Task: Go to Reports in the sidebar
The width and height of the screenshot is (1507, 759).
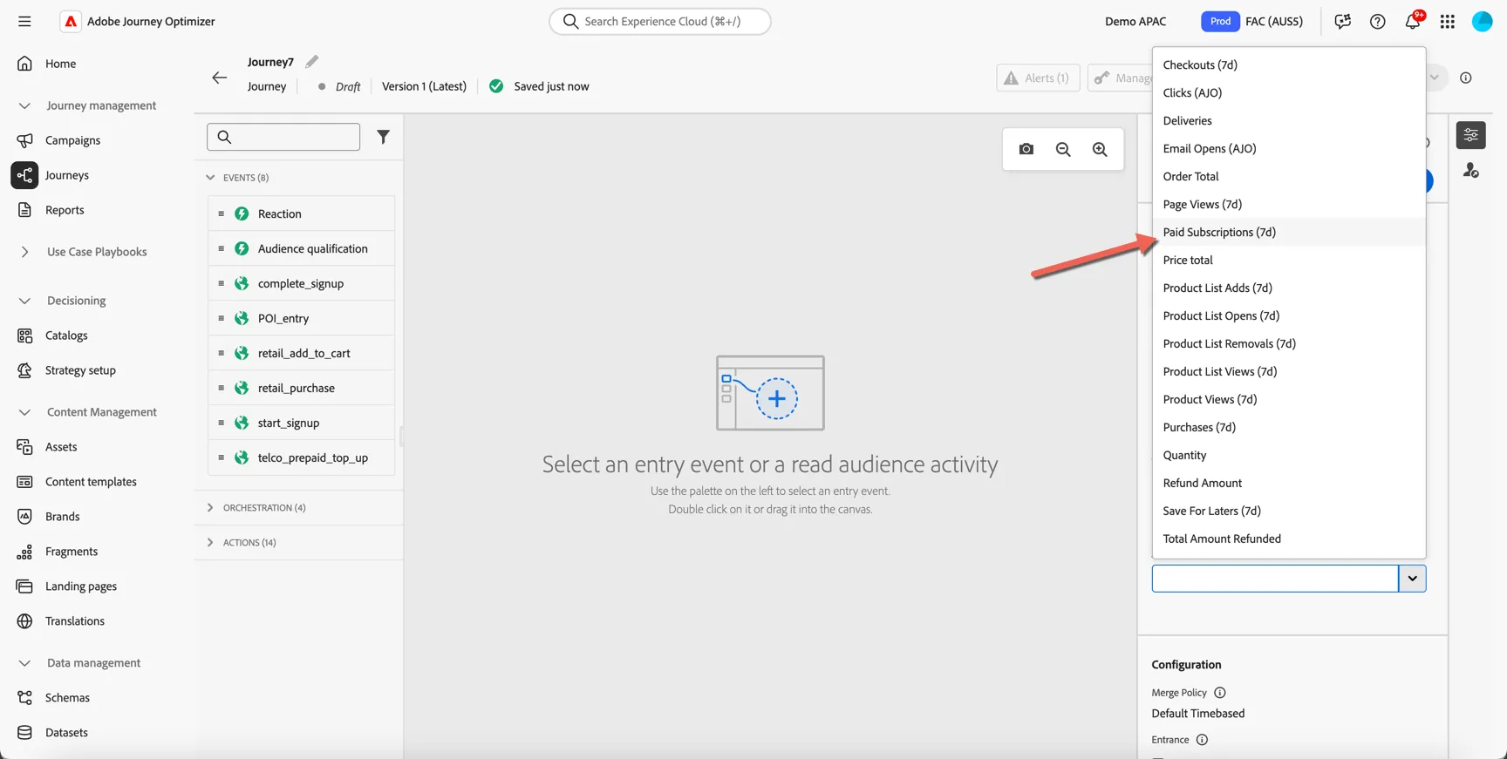Action: pyautogui.click(x=65, y=210)
